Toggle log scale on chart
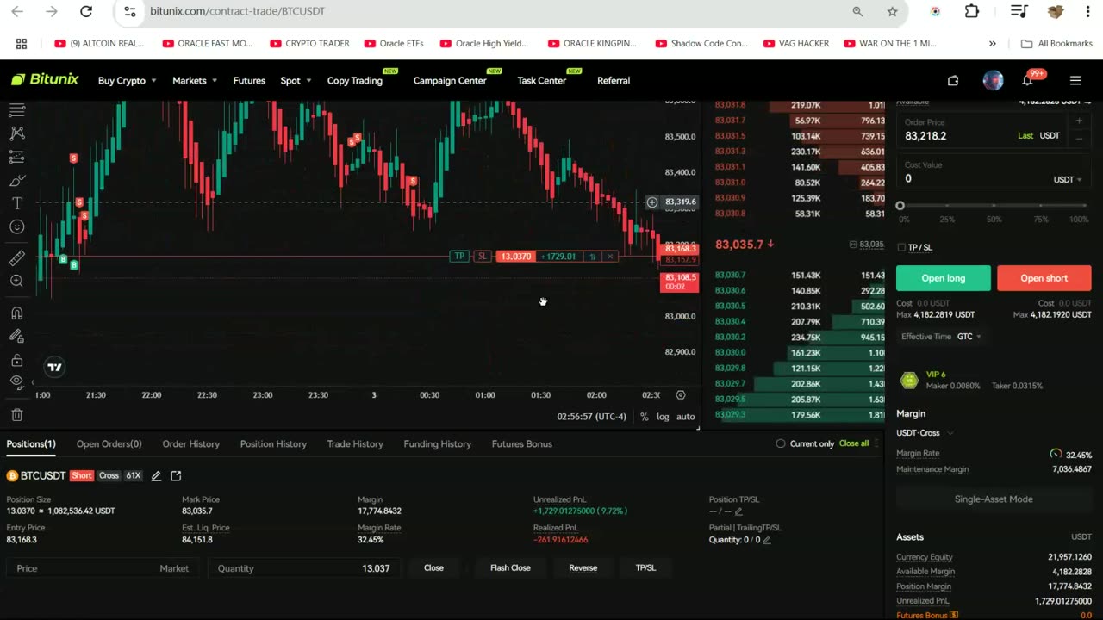Screen dimensions: 1103x620 (x=663, y=417)
